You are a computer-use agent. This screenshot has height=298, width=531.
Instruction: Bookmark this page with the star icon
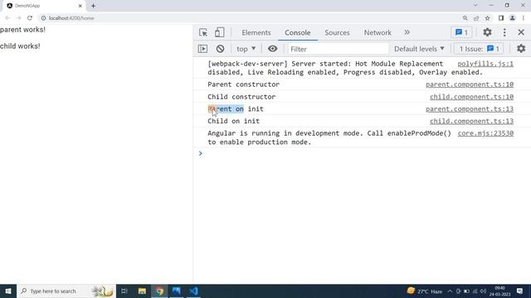[x=487, y=18]
